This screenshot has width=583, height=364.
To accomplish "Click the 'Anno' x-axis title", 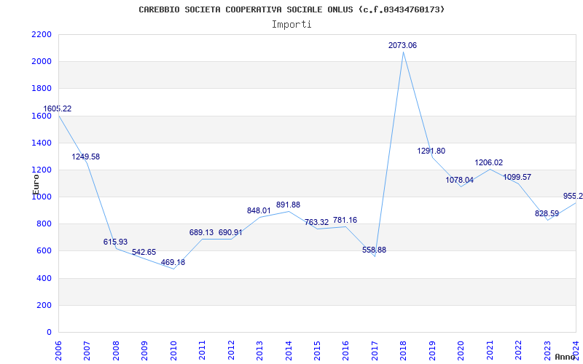I will click(566, 357).
